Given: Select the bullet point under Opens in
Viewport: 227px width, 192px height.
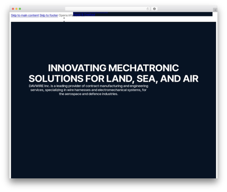Looking at the screenshot, I should click(x=64, y=18).
